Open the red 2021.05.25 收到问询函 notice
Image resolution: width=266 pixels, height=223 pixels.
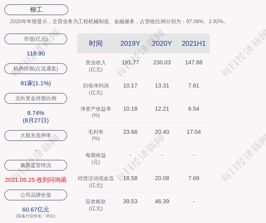pos(36,180)
